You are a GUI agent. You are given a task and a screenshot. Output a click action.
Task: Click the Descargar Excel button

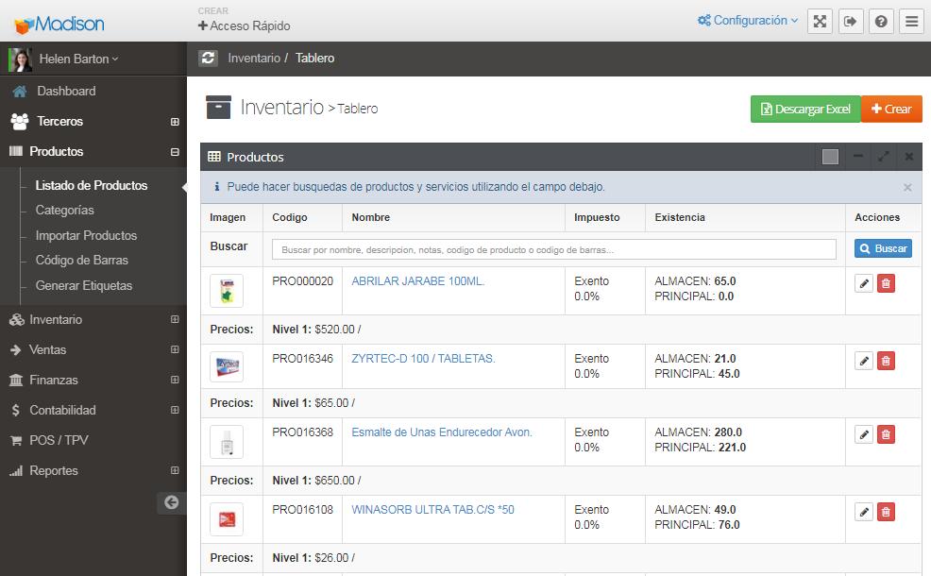[x=805, y=110]
